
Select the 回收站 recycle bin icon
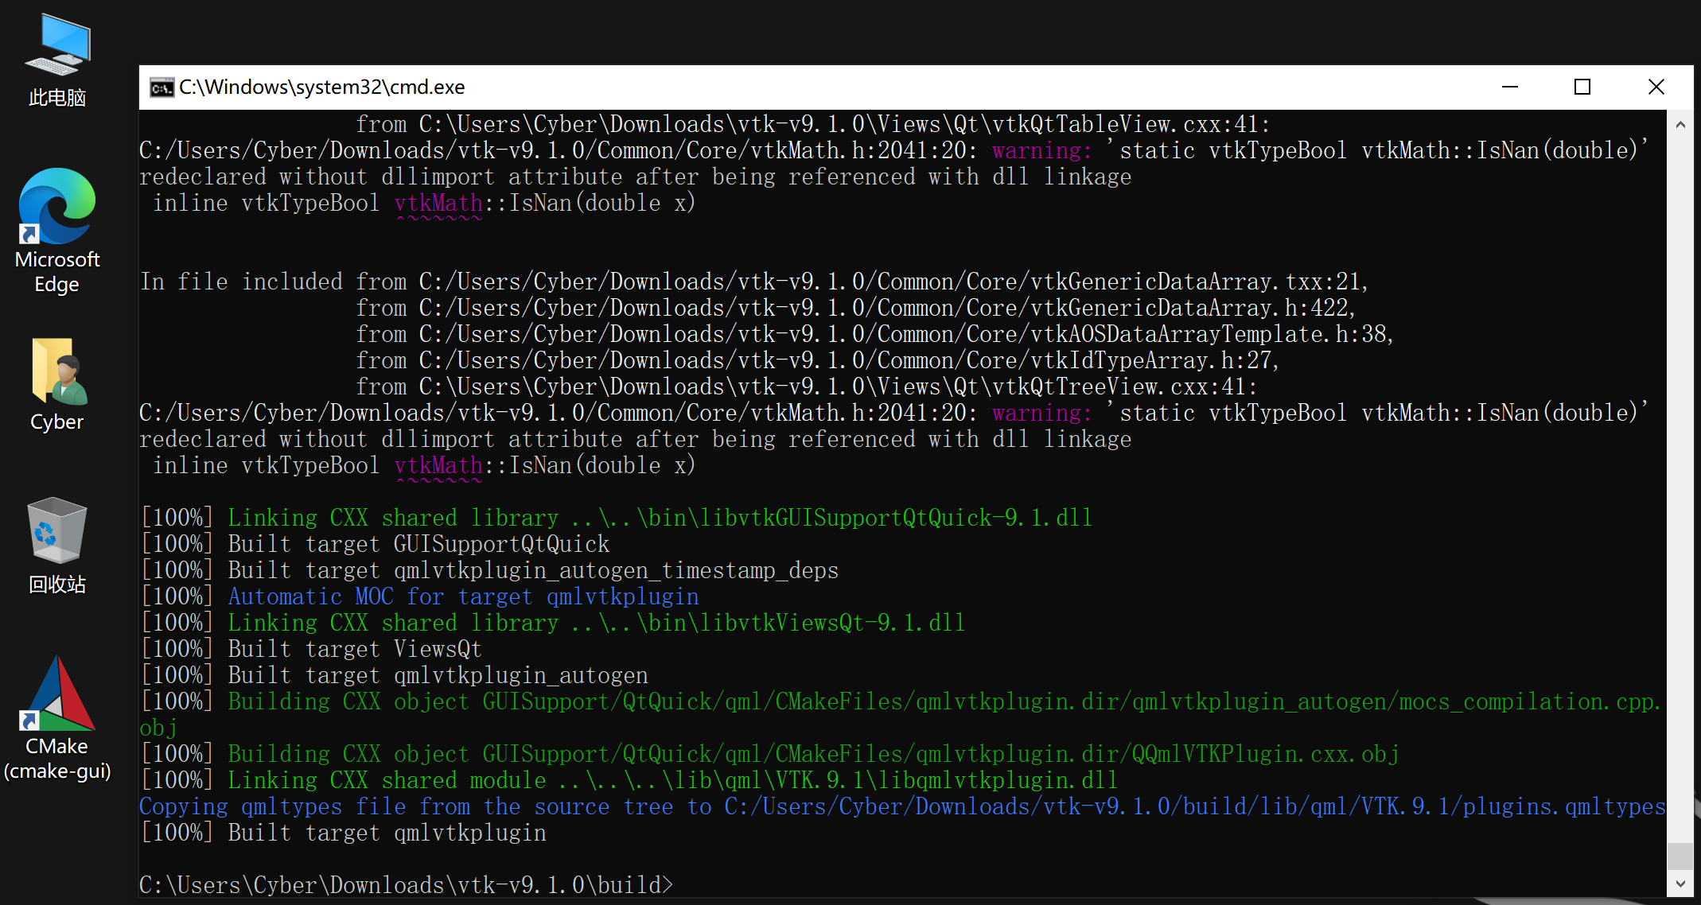[x=56, y=545]
